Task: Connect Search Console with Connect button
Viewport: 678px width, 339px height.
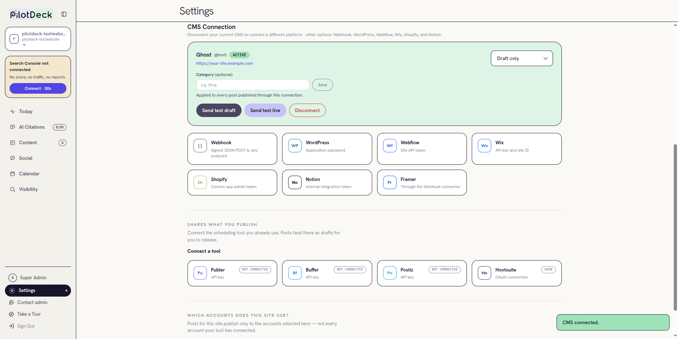Action: 38,88
